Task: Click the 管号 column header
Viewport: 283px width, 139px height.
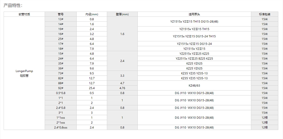Action: pyautogui.click(x=61, y=14)
